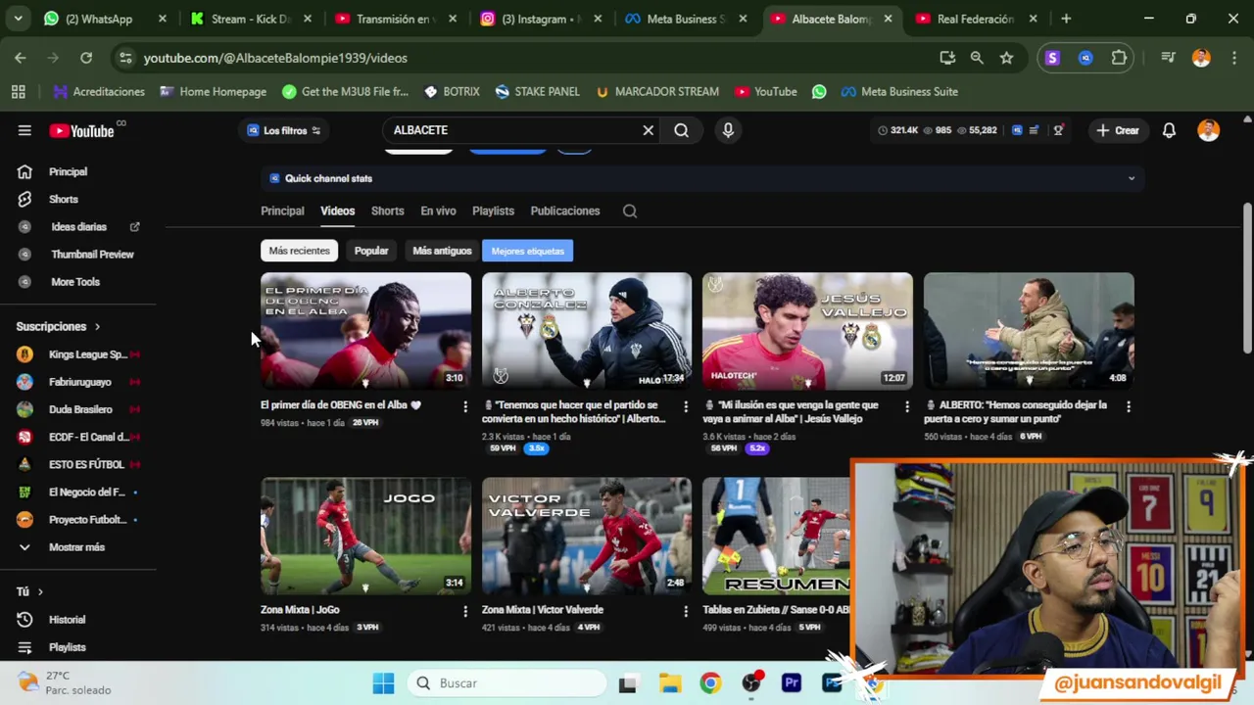Open the YouTube hamburger guide menu
Screen dimensions: 1254x705
tap(24, 130)
